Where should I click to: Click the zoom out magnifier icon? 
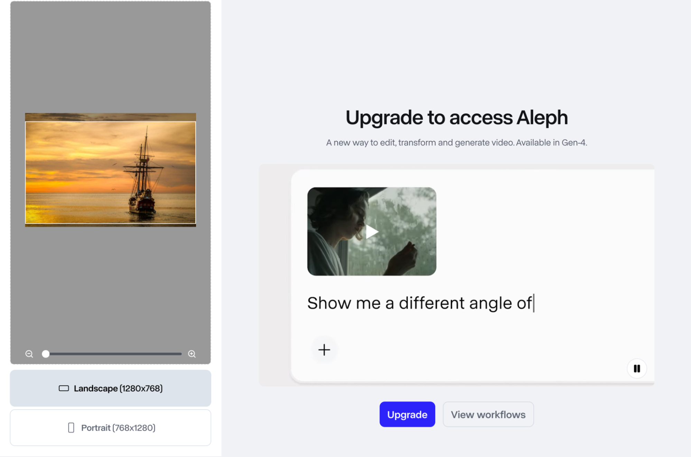click(29, 354)
